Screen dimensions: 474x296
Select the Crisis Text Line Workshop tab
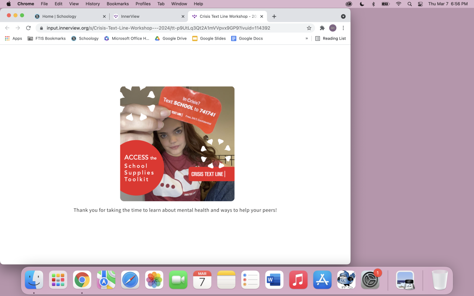227,16
